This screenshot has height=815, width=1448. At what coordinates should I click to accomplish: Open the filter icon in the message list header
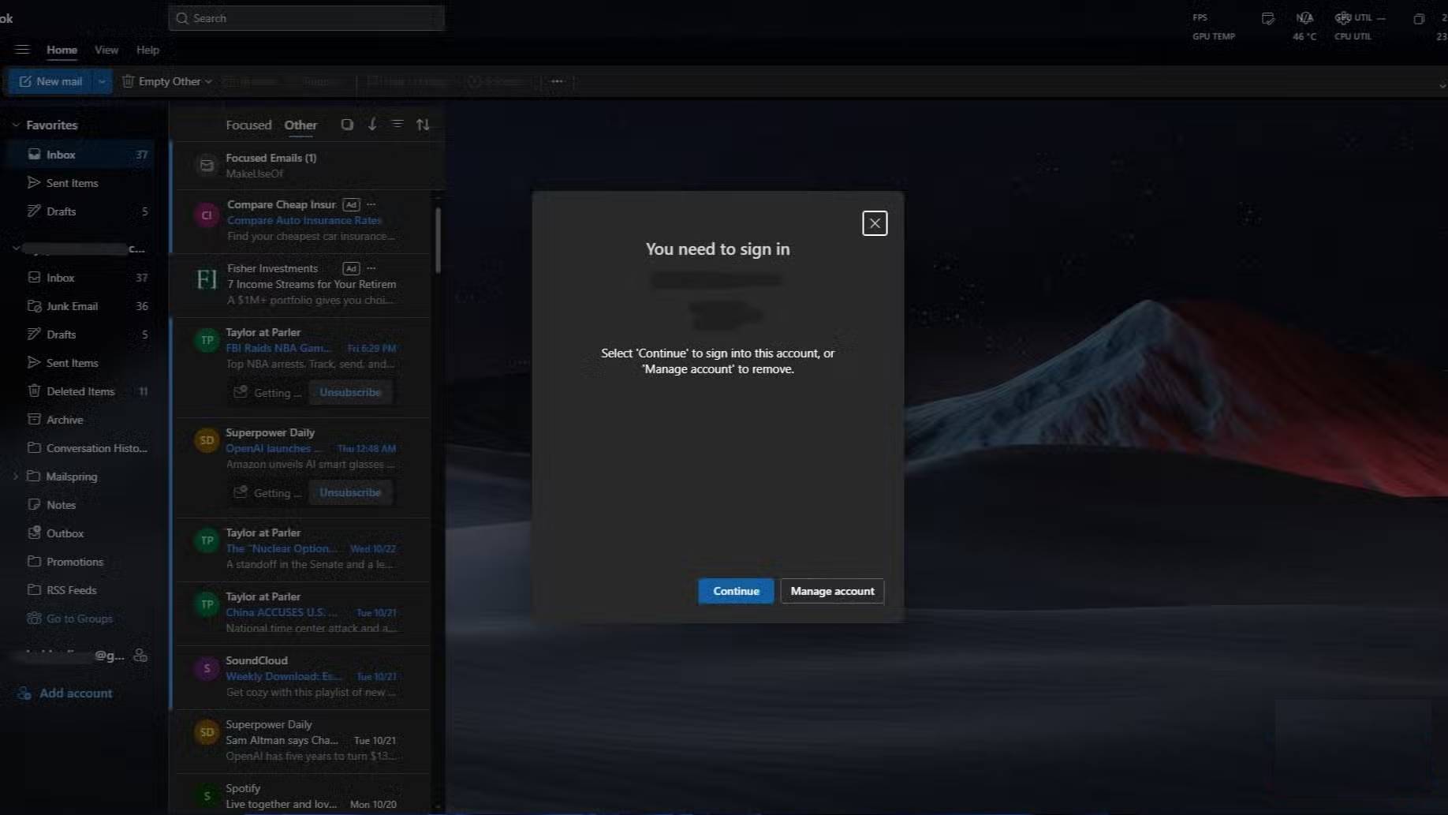click(x=397, y=125)
